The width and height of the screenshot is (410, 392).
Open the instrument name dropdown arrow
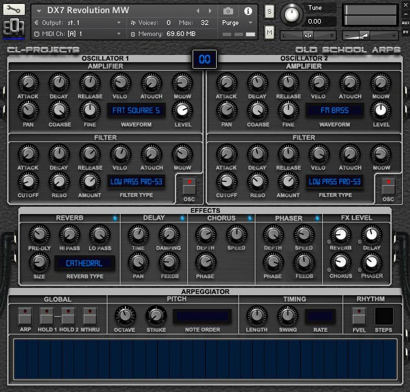coord(39,11)
